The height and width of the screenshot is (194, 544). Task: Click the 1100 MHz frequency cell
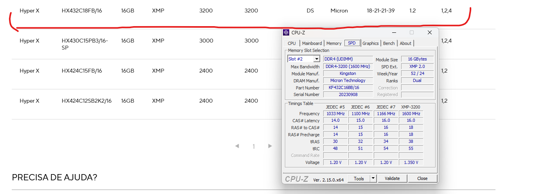(360, 114)
